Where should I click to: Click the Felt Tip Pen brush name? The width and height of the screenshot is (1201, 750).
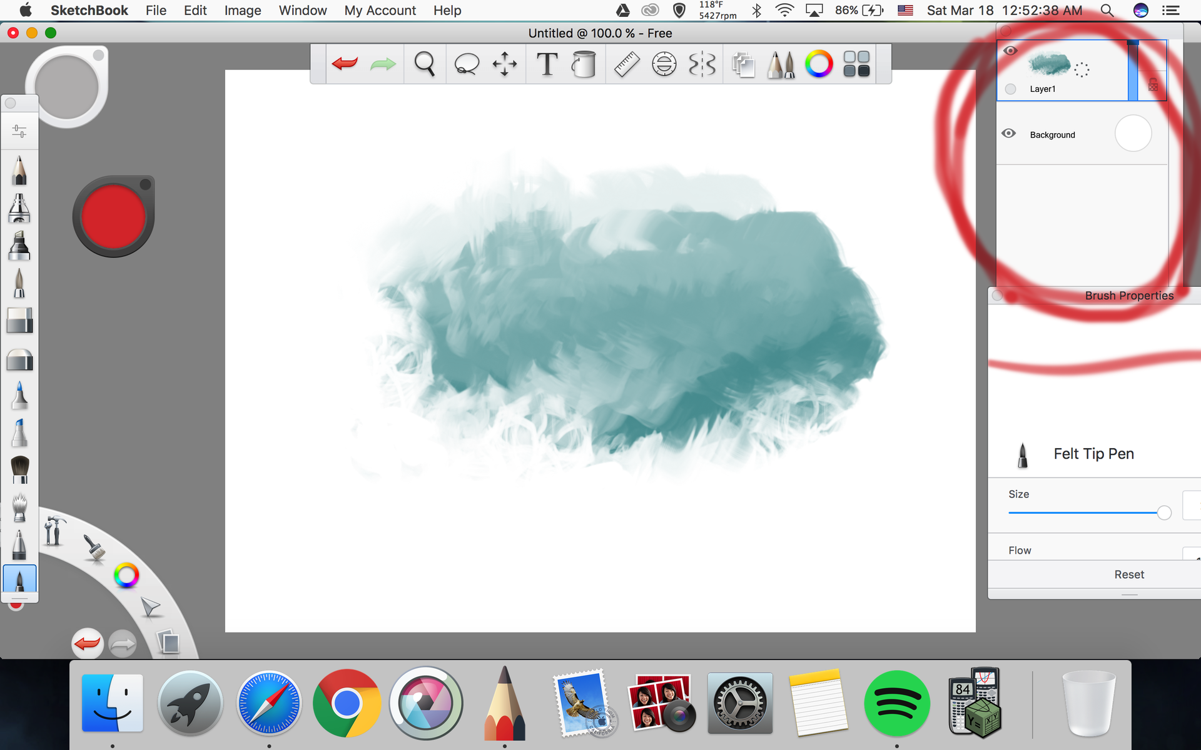pos(1093,454)
